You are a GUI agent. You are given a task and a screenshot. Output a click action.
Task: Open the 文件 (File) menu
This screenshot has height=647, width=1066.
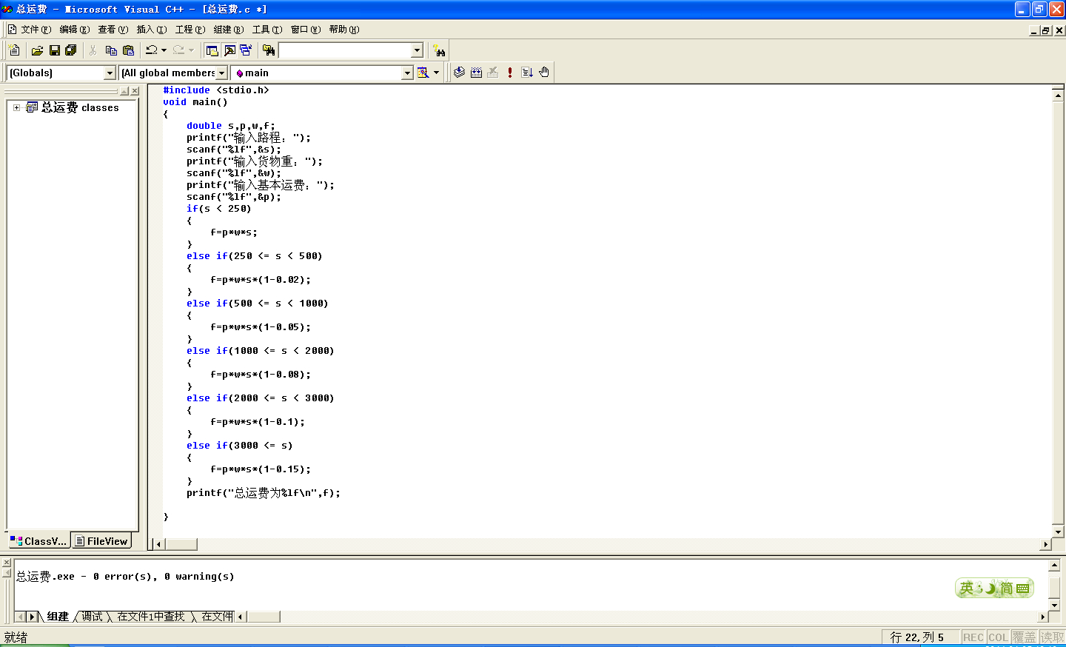(x=36, y=30)
